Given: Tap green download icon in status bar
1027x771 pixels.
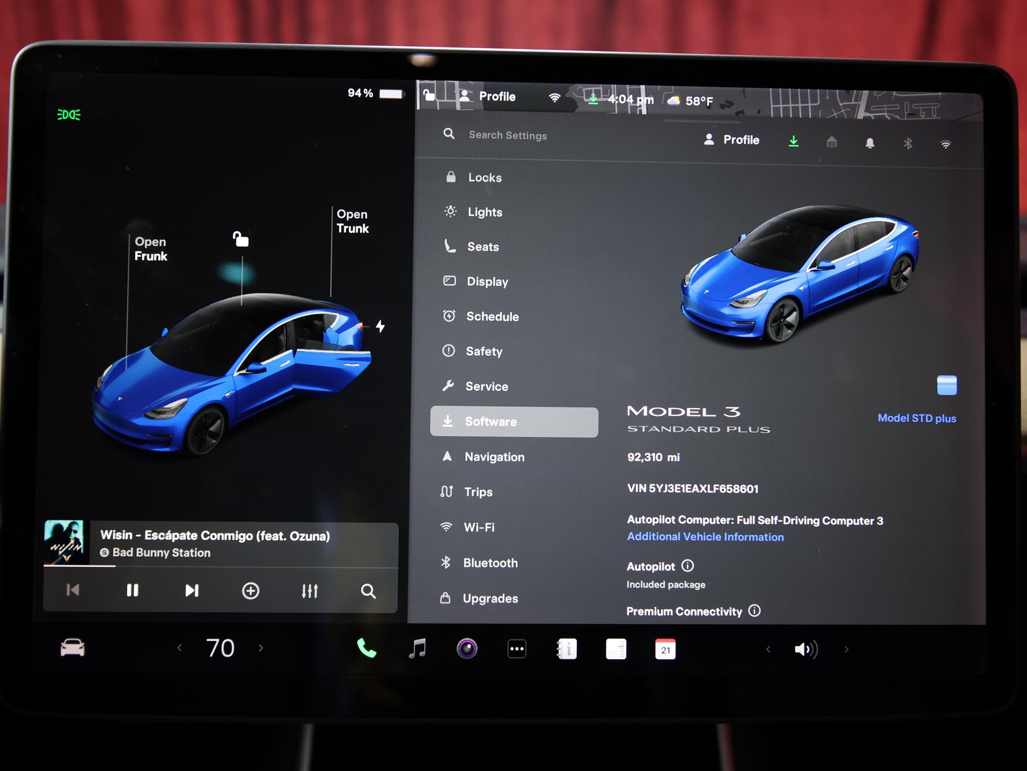Looking at the screenshot, I should 593,98.
